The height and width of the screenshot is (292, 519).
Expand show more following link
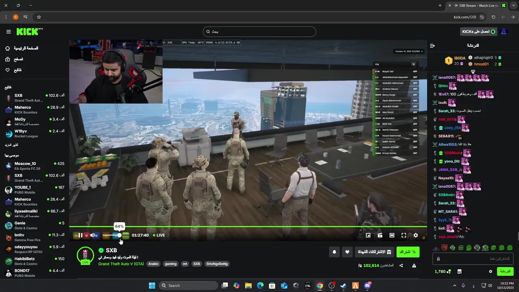pyautogui.click(x=11, y=145)
